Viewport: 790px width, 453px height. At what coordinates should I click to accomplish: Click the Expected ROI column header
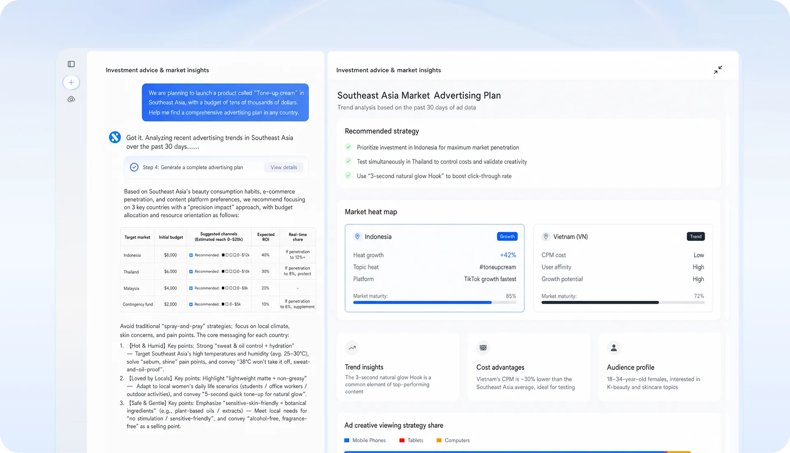tap(266, 237)
